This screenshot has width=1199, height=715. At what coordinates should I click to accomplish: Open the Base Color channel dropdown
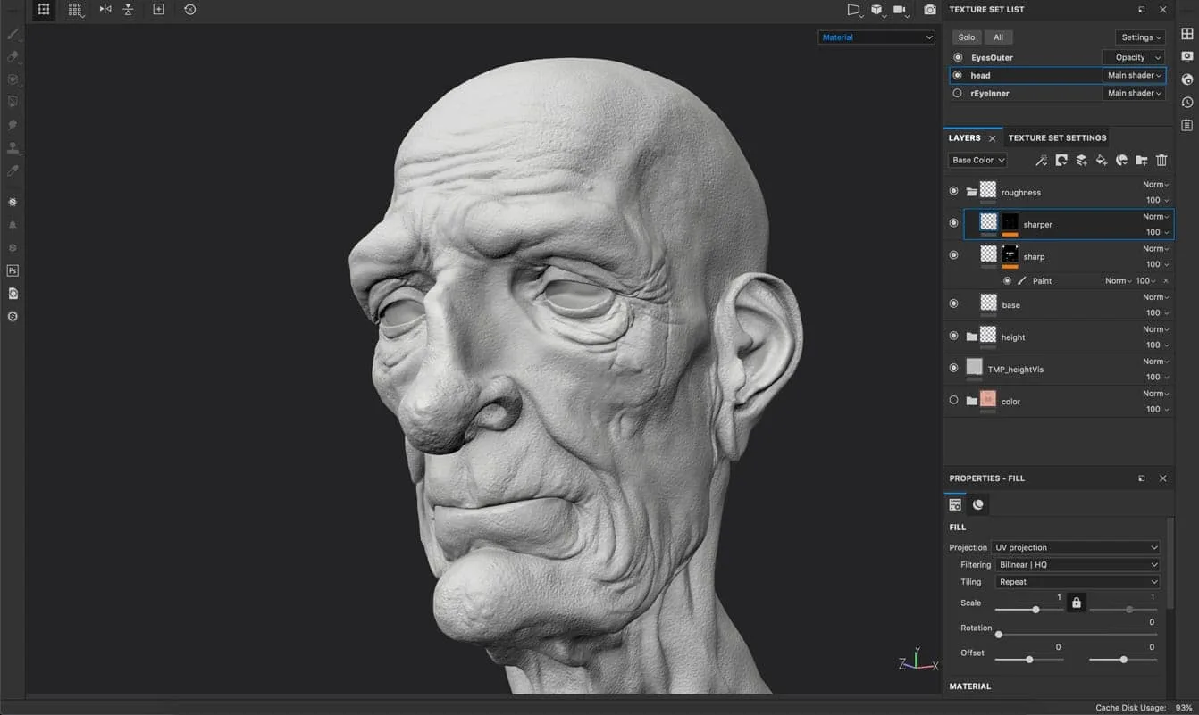[x=977, y=161]
